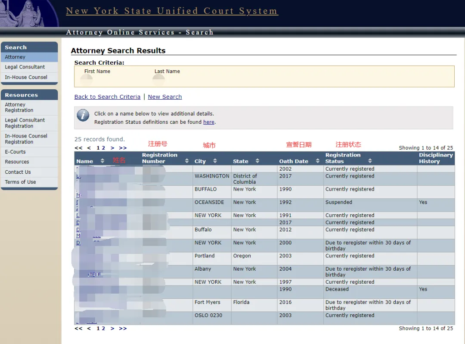
Task: Open the Resources sidebar link
Action: click(x=29, y=162)
